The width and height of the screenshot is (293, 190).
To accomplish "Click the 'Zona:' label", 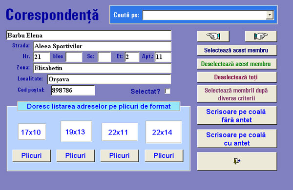I will pyautogui.click(x=23, y=68).
